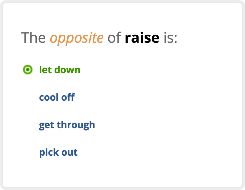Click "is:" at the end of the question

[170, 38]
